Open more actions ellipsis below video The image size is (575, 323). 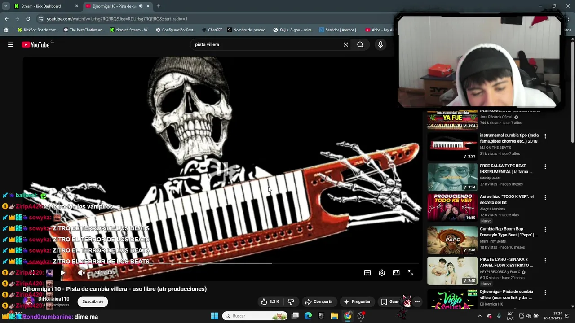417,301
